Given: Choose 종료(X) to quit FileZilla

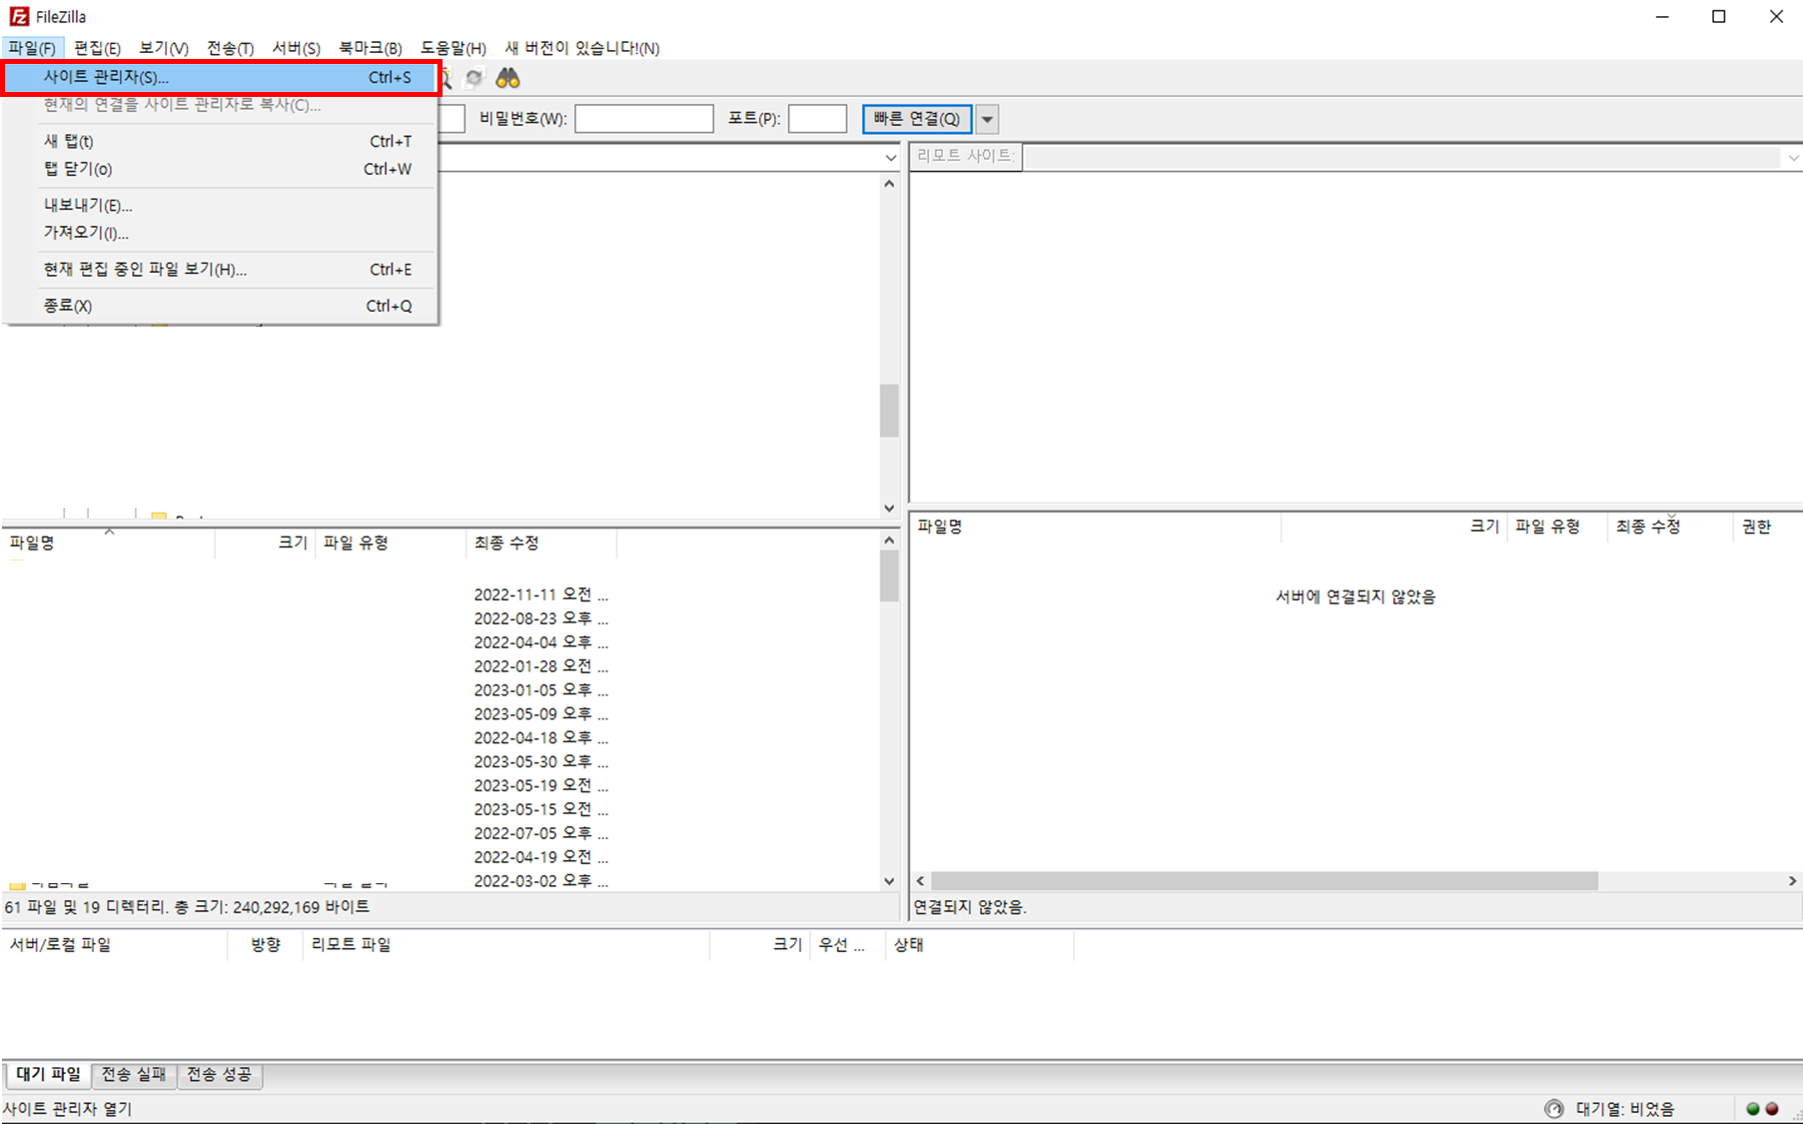Looking at the screenshot, I should 222,306.
